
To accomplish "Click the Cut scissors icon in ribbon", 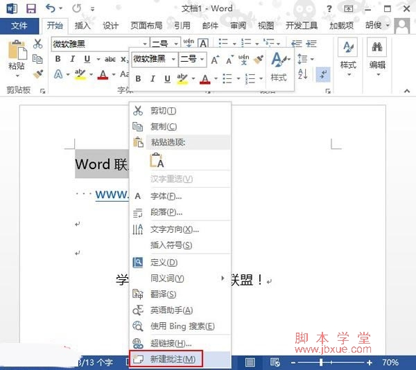I will (x=37, y=44).
